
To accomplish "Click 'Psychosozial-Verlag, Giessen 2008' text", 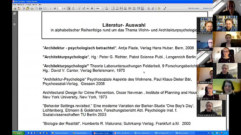I will (x=74, y=84).
